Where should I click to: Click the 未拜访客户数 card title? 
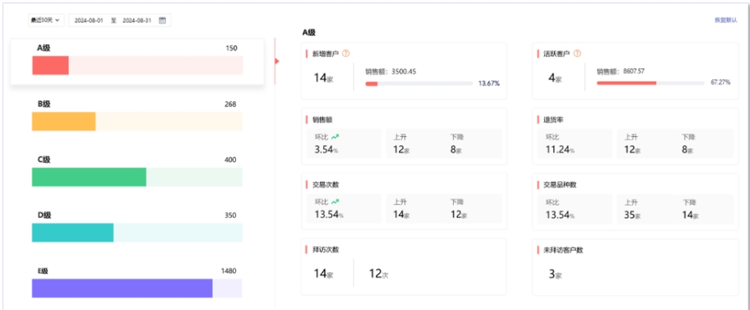tap(563, 250)
